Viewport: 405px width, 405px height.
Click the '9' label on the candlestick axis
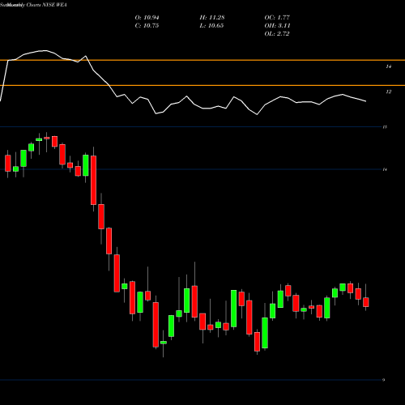pyautogui.click(x=383, y=380)
